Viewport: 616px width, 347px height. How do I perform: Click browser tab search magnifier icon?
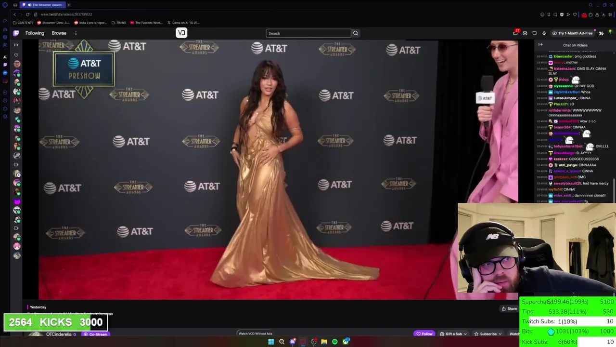pyautogui.click(x=590, y=5)
